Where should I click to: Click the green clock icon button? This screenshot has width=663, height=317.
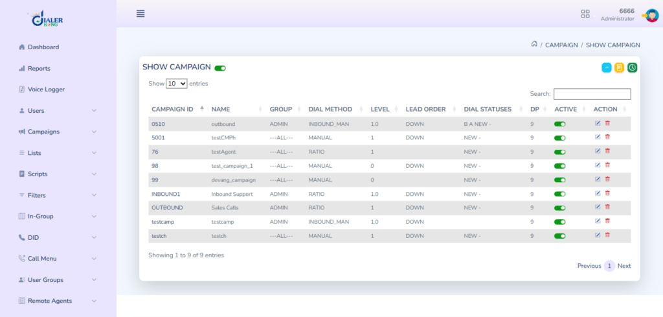click(633, 67)
